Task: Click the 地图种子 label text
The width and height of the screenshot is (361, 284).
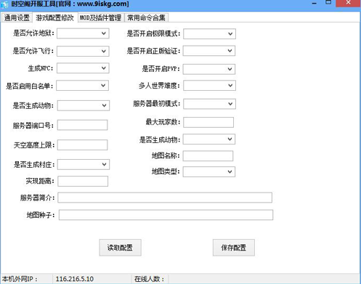Action: [41, 215]
